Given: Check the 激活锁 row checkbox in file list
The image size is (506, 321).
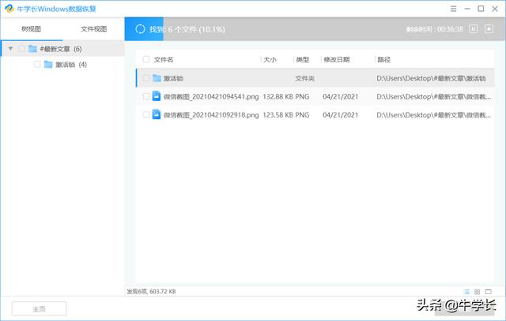Looking at the screenshot, I should tap(146, 78).
